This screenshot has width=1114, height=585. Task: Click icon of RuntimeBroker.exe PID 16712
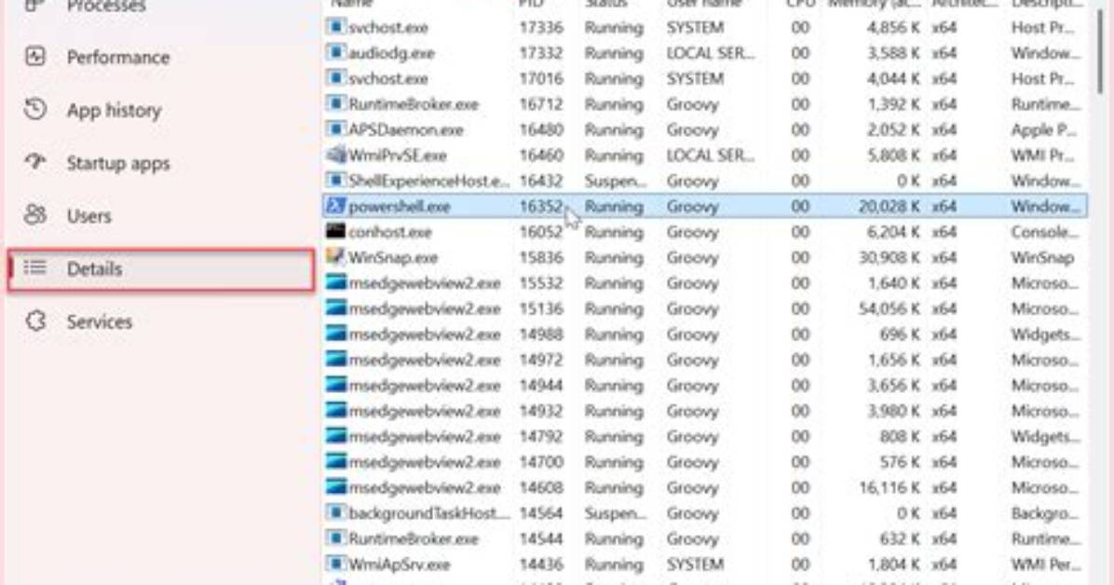[335, 103]
